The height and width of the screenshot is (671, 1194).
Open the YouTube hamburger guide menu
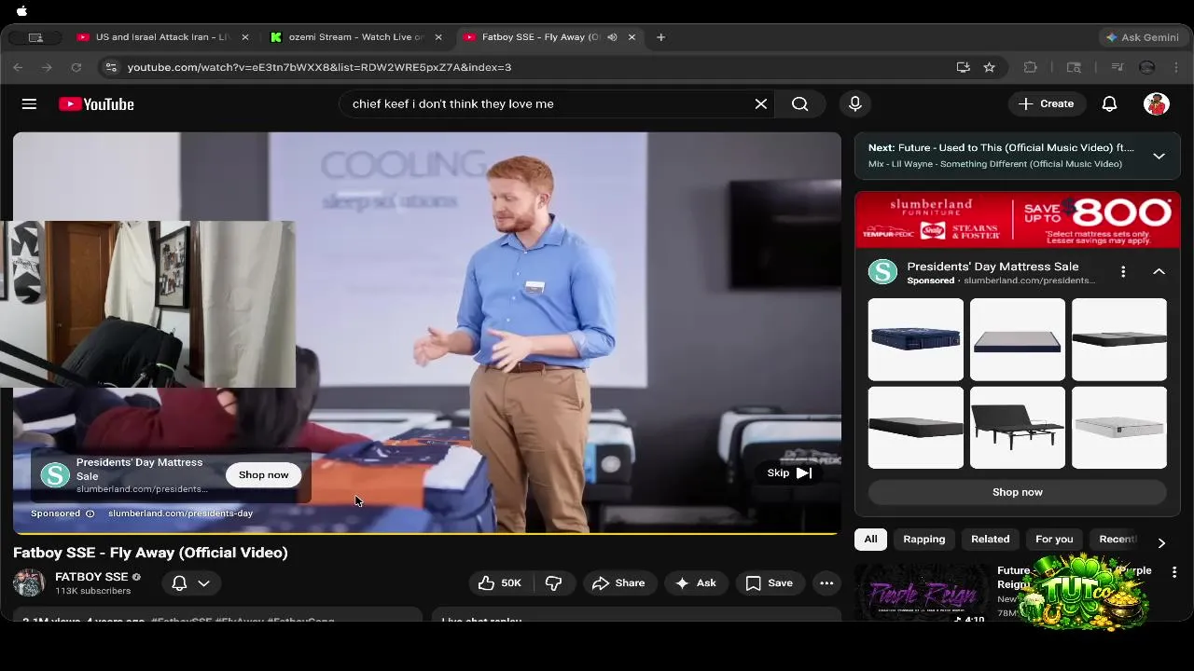pos(29,104)
